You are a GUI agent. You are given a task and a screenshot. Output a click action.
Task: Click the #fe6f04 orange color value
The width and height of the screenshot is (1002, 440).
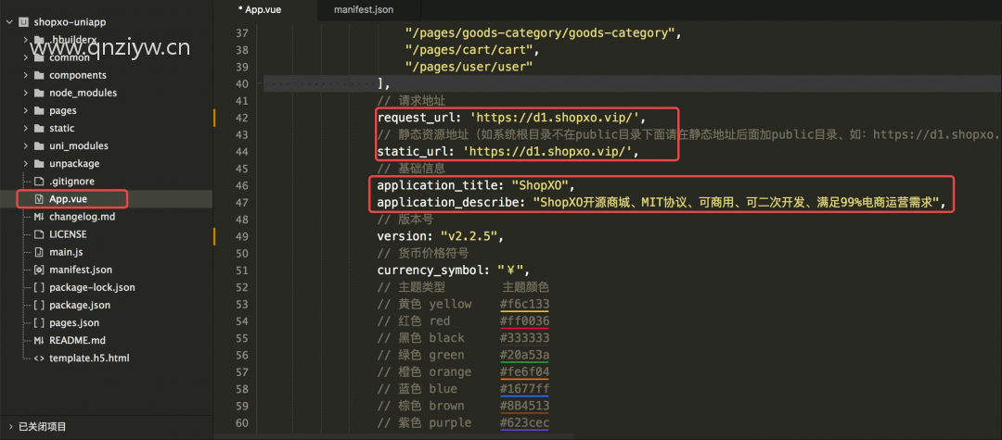tap(524, 371)
